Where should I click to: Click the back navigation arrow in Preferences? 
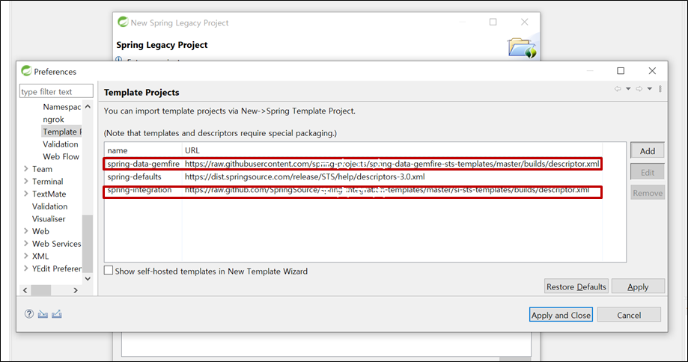point(618,89)
